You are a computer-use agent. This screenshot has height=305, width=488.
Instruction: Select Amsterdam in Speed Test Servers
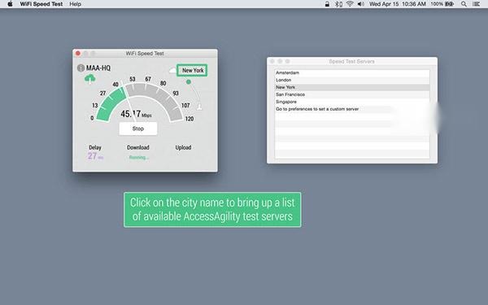click(352, 73)
